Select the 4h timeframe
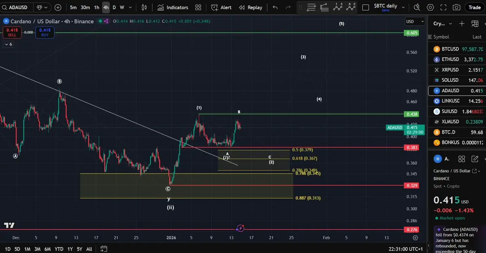Viewport: 486px width, 253px height. [106, 7]
